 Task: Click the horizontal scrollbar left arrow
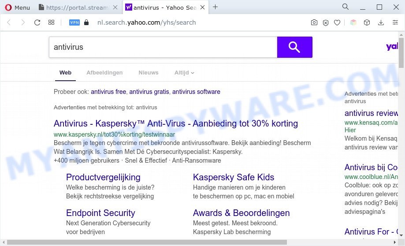[x=4, y=242]
